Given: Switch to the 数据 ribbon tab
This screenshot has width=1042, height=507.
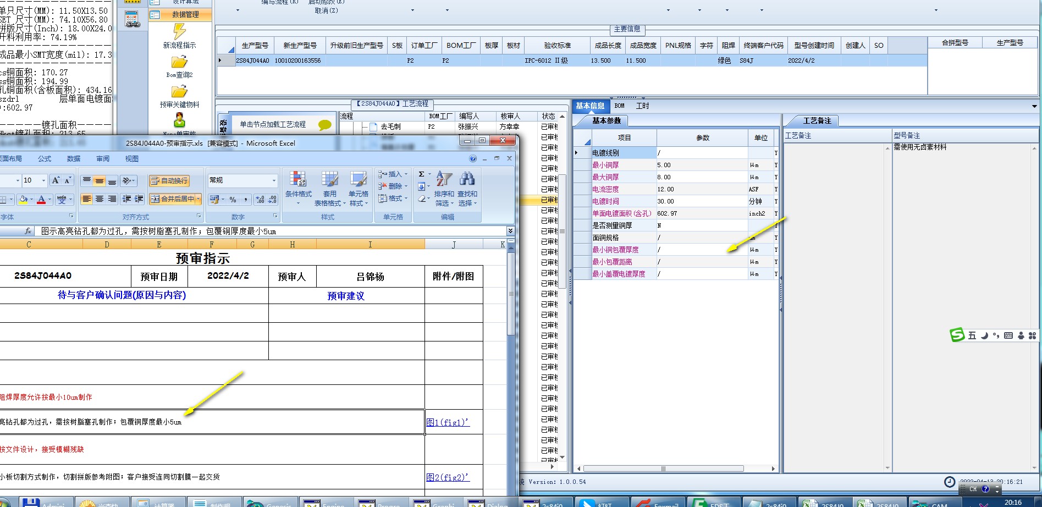Looking at the screenshot, I should 74,158.
